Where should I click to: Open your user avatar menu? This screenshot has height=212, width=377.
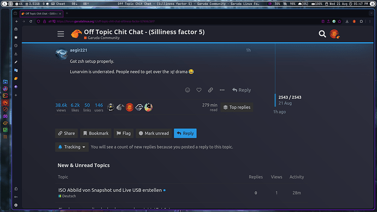(x=334, y=34)
